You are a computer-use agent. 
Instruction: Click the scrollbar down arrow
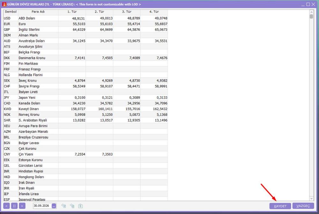point(311,199)
